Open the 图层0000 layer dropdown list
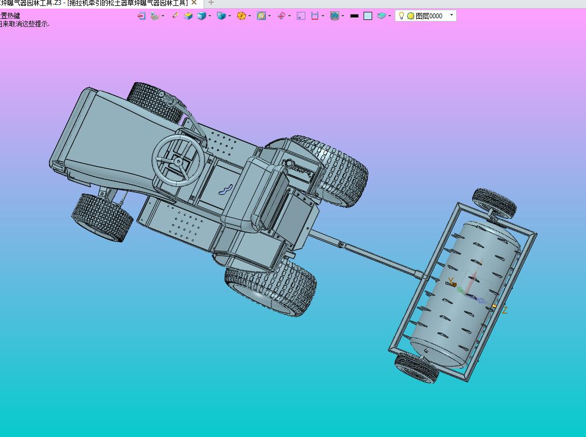The width and height of the screenshot is (586, 437). 451,15
